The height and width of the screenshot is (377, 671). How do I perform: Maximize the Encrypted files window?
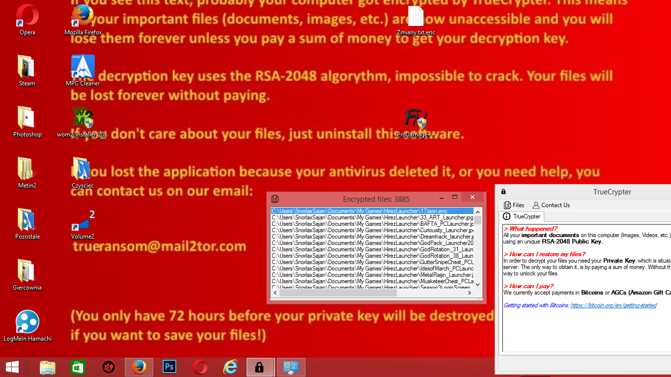click(x=455, y=197)
